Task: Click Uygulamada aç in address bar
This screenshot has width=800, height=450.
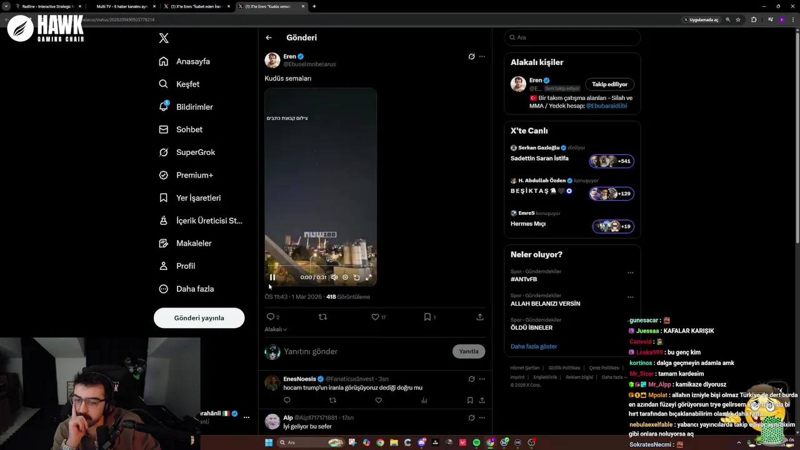Action: pos(701,20)
